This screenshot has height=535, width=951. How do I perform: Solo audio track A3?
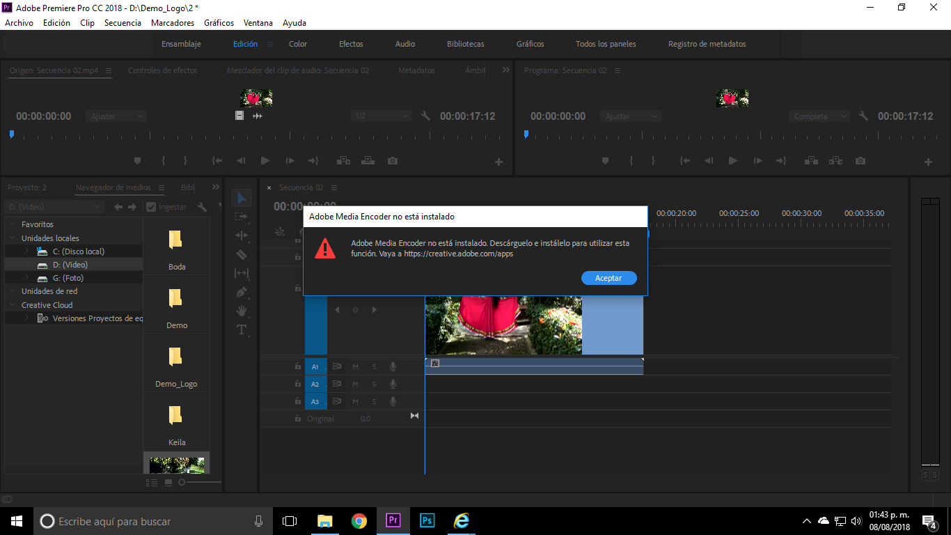coord(374,402)
